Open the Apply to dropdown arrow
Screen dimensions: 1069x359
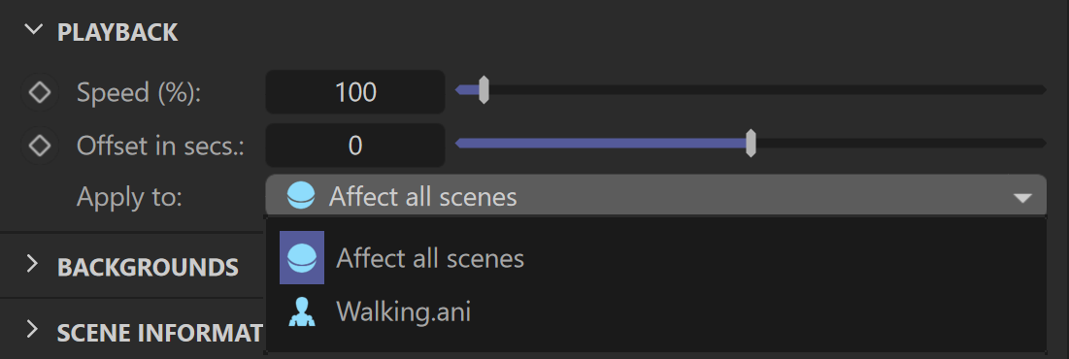pyautogui.click(x=1022, y=198)
